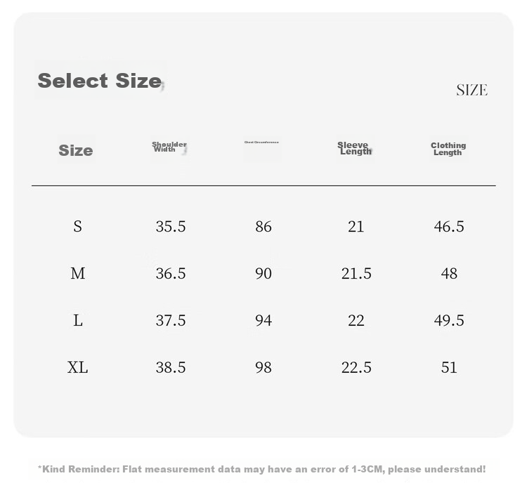
Task: Click the 90 chest circumference value
Action: (263, 273)
